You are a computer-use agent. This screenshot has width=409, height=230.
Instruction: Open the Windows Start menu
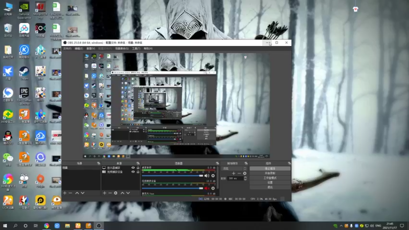[x=5, y=225]
